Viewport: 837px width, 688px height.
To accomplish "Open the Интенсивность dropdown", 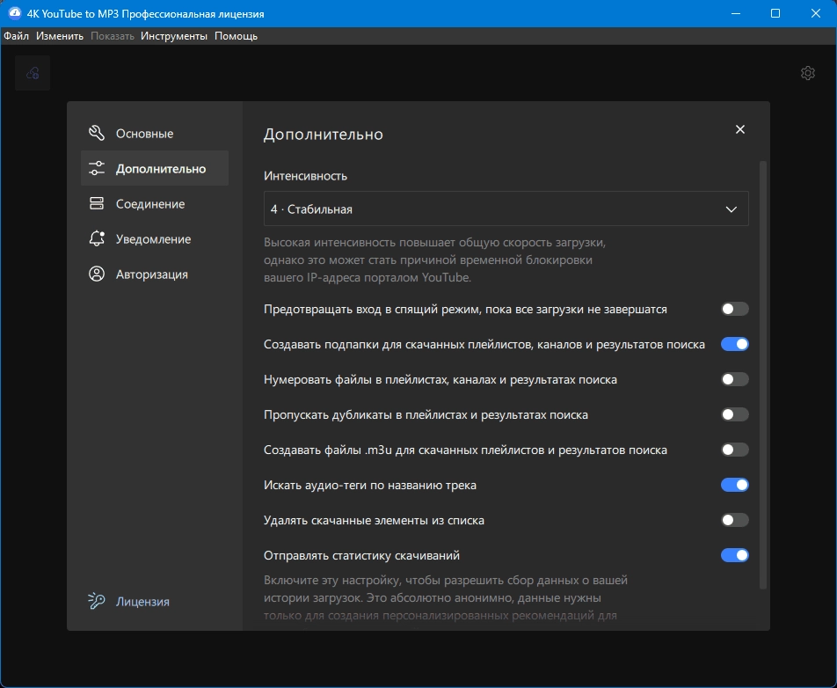I will click(506, 209).
